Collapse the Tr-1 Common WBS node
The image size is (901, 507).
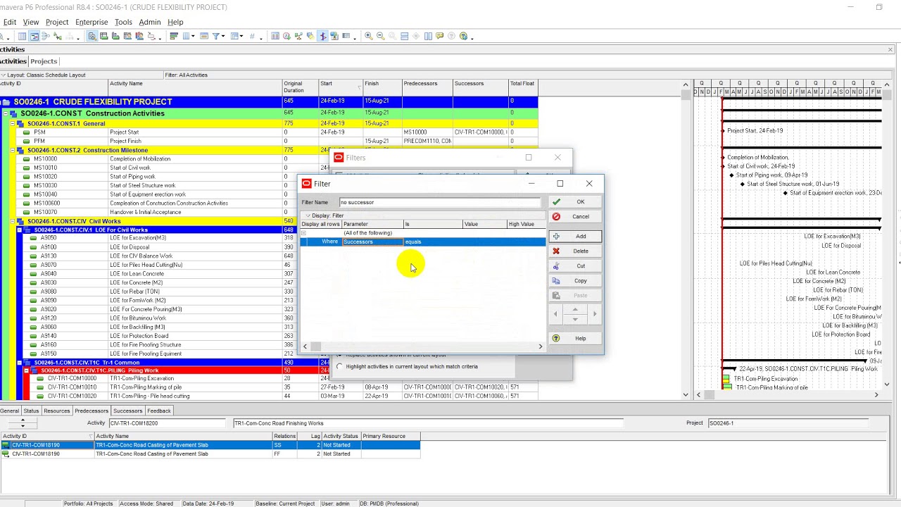tap(20, 363)
